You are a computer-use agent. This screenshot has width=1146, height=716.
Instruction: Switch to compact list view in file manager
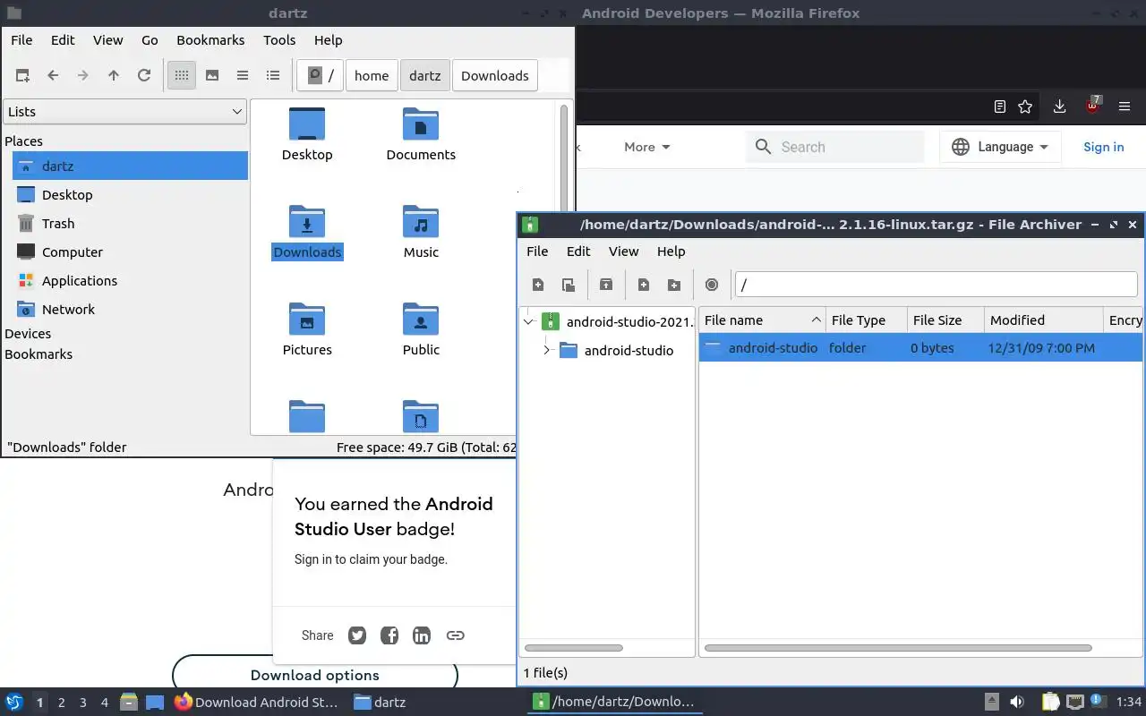click(x=243, y=76)
